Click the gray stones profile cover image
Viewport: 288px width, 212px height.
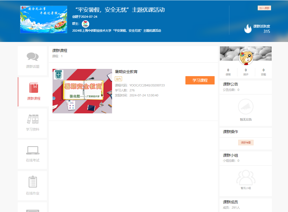tap(246, 53)
